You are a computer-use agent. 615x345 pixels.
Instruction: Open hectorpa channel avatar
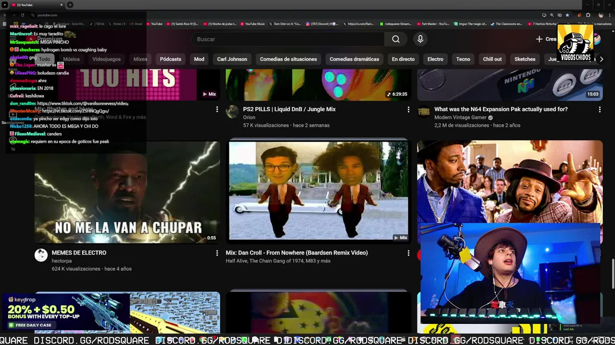coord(41,255)
